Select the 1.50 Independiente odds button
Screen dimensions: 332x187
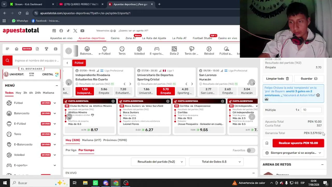pos(85,91)
